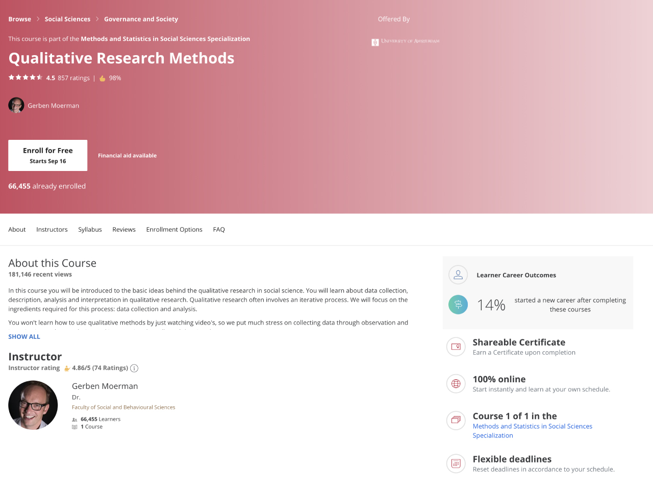Click the course book icon beside 1 Course
This screenshot has height=490, width=653.
click(x=75, y=427)
